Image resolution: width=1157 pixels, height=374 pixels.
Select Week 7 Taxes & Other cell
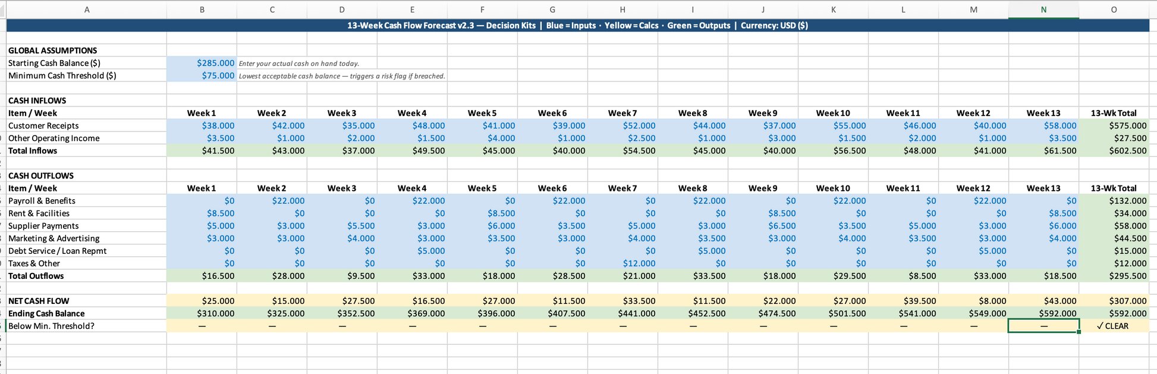coord(622,263)
